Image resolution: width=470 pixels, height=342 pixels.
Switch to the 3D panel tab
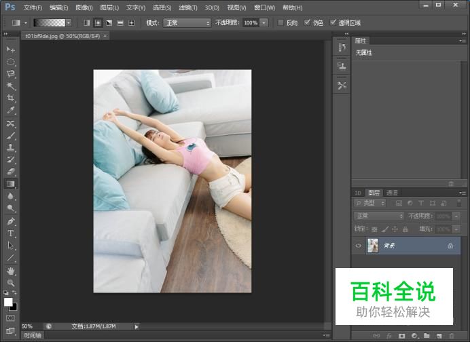(x=358, y=193)
